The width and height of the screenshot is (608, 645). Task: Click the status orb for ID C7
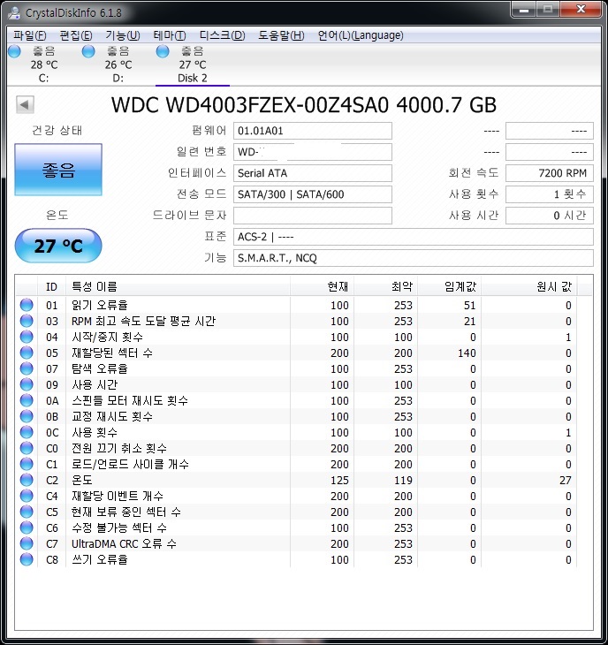(27, 543)
